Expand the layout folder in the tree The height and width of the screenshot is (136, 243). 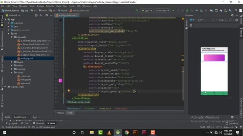[12, 62]
